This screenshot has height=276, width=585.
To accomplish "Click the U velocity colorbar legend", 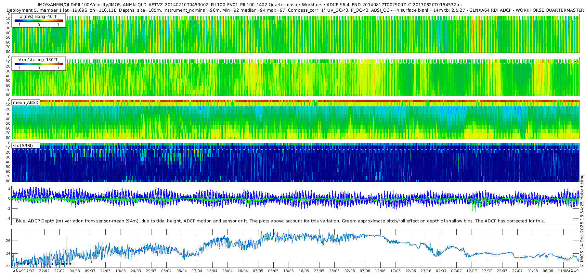I will [39, 21].
